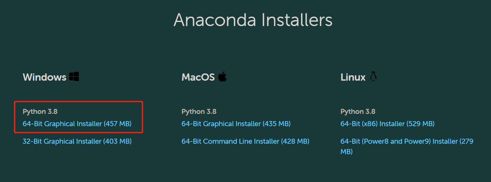Select the Python 3.8 label under Linux
Screen dimensions: 491x182
tap(358, 111)
